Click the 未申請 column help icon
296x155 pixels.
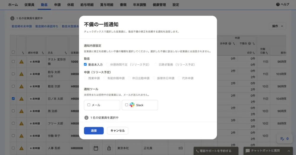230,44
